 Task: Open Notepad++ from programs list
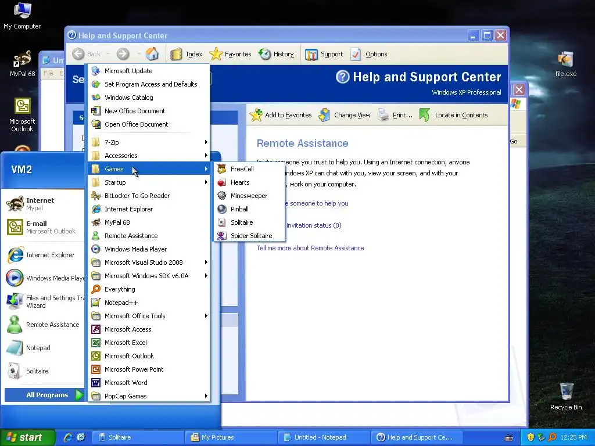click(x=149, y=303)
